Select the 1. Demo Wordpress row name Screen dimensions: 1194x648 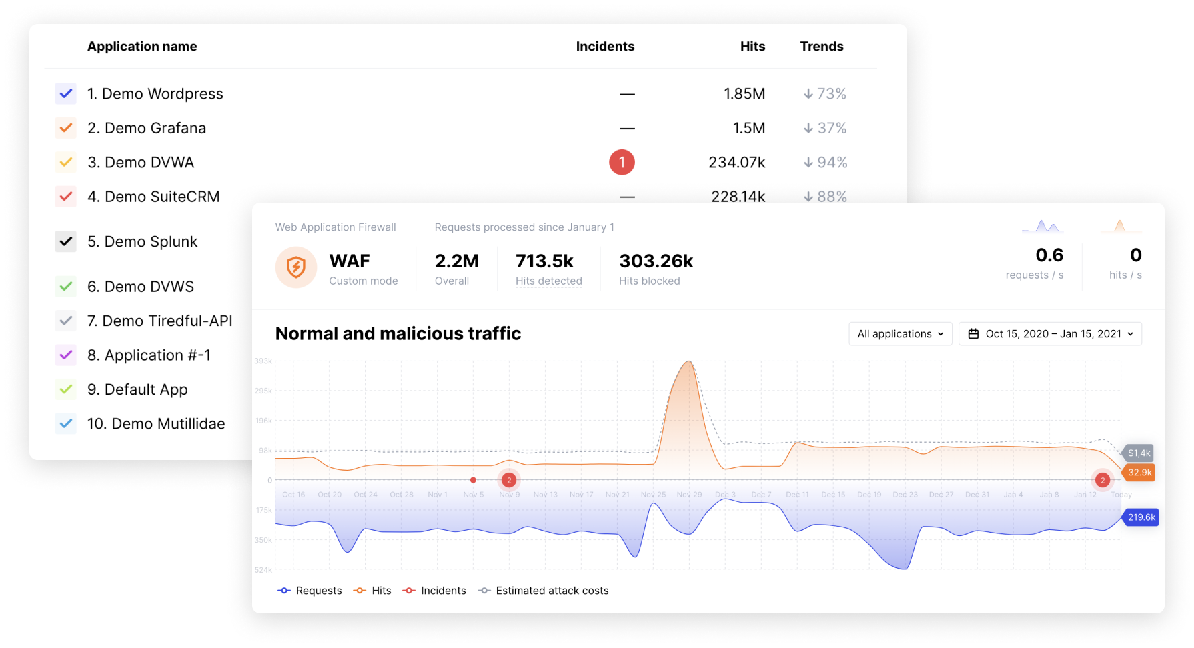pyautogui.click(x=155, y=94)
